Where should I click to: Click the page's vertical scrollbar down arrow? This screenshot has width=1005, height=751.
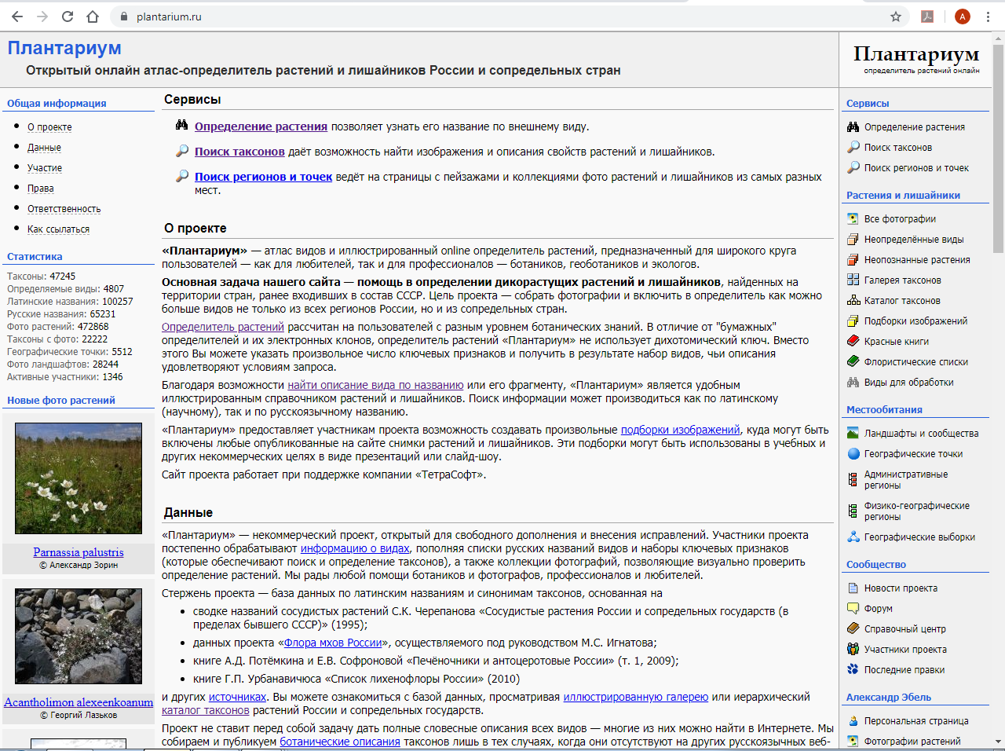click(x=999, y=741)
